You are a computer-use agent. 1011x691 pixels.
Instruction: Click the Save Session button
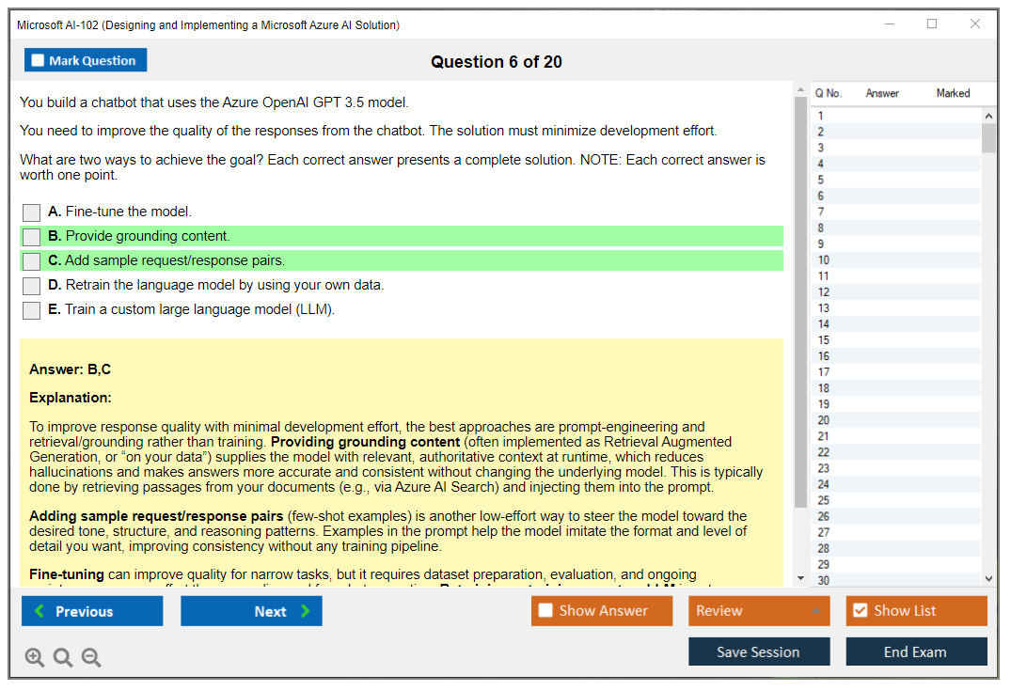point(758,652)
